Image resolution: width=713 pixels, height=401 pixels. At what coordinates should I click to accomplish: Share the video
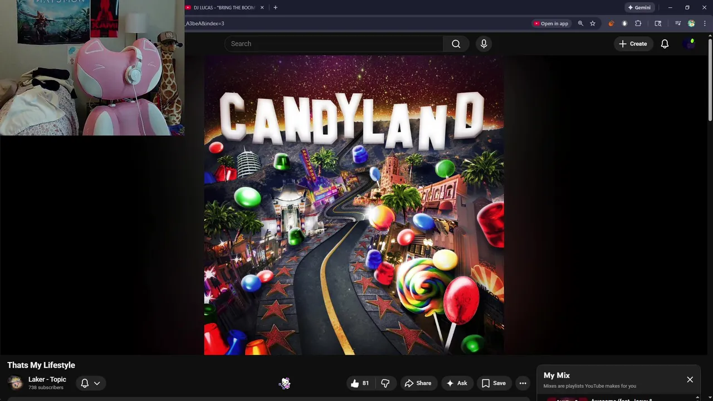pos(418,383)
